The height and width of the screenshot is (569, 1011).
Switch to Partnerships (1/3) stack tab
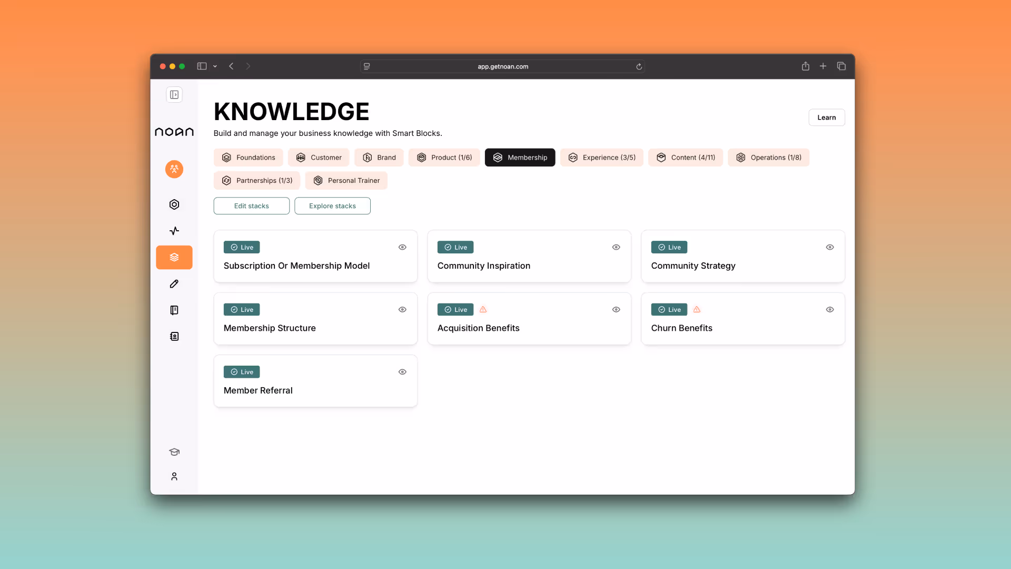click(x=257, y=181)
